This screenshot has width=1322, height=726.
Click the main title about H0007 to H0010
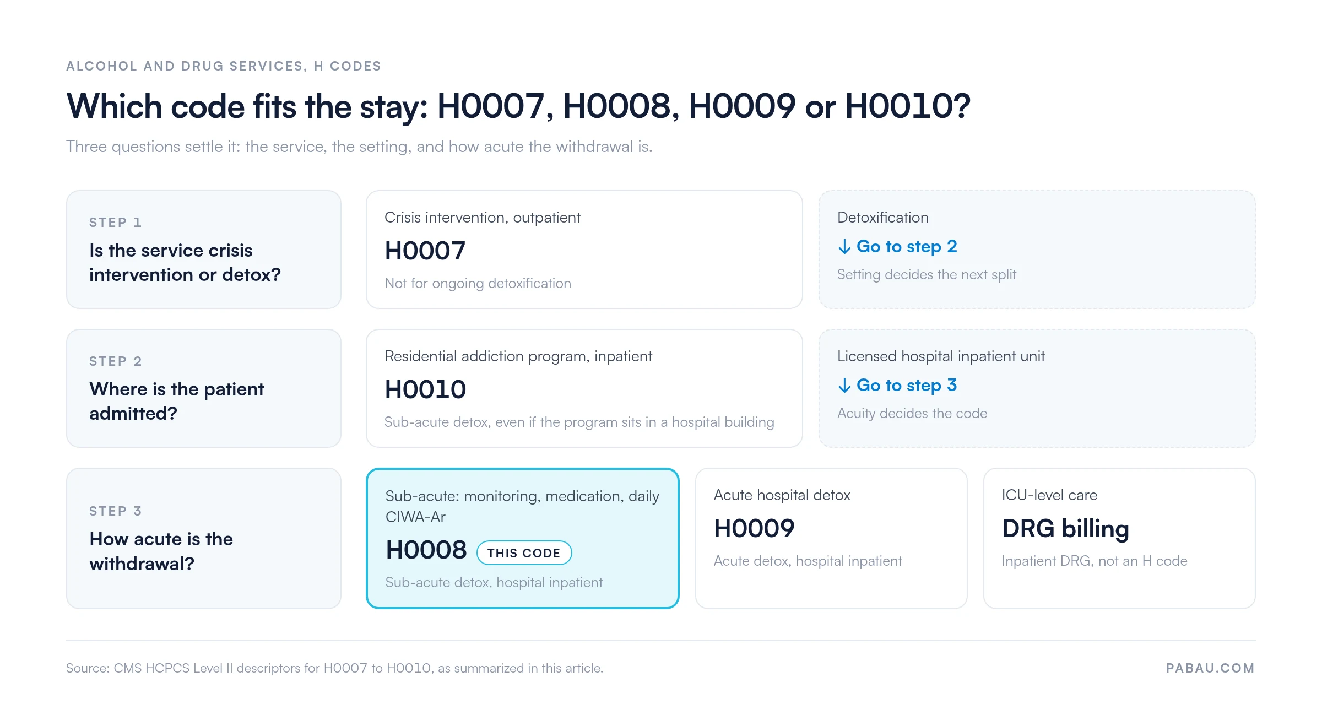coord(518,106)
